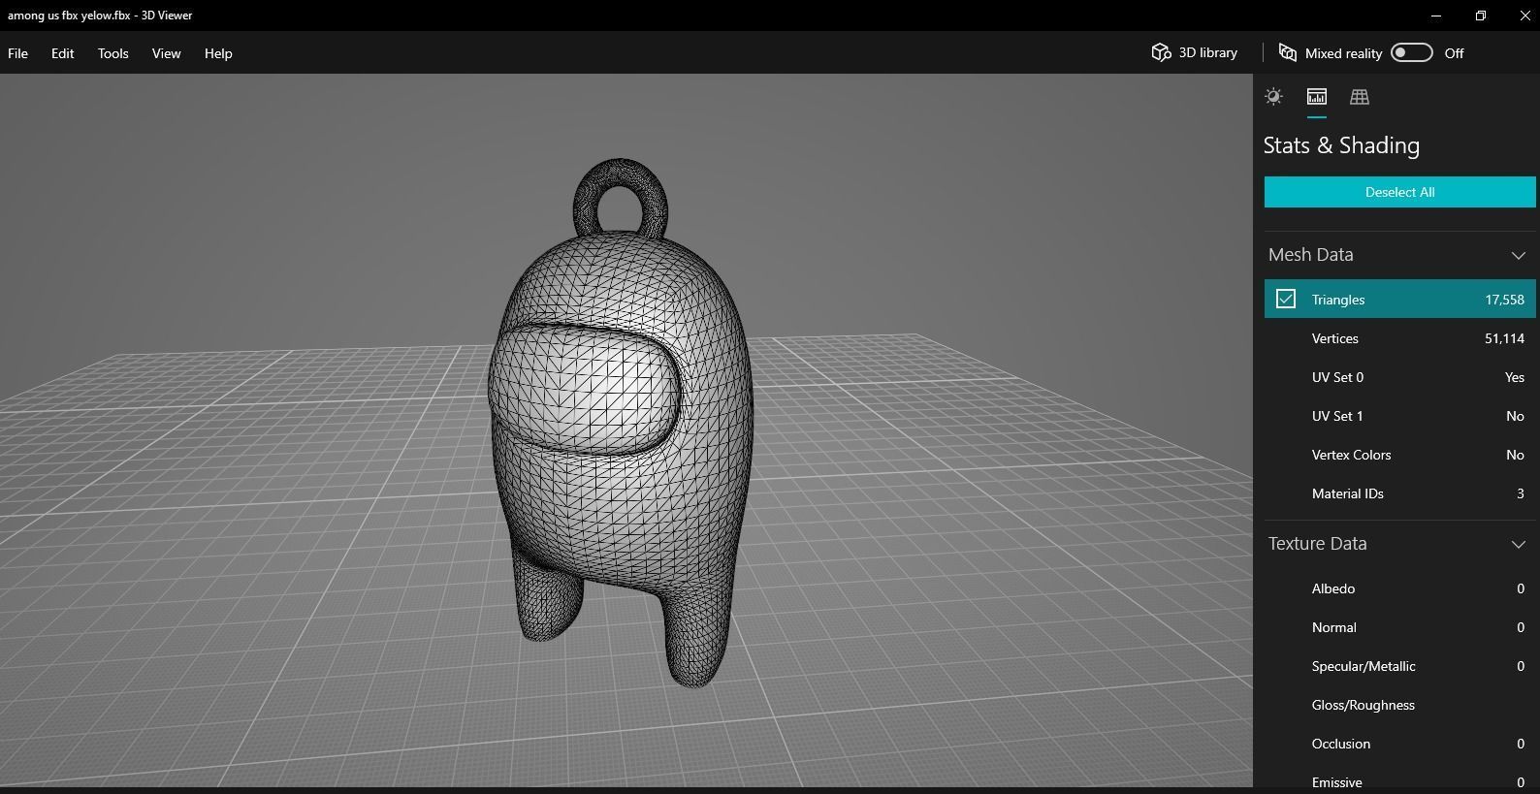This screenshot has width=1540, height=794.
Task: Collapse the Mesh Data section
Action: pos(1518,255)
